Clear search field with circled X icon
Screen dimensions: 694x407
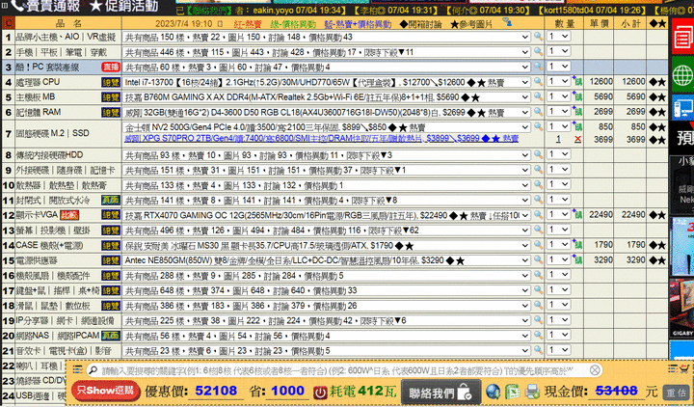click(595, 369)
